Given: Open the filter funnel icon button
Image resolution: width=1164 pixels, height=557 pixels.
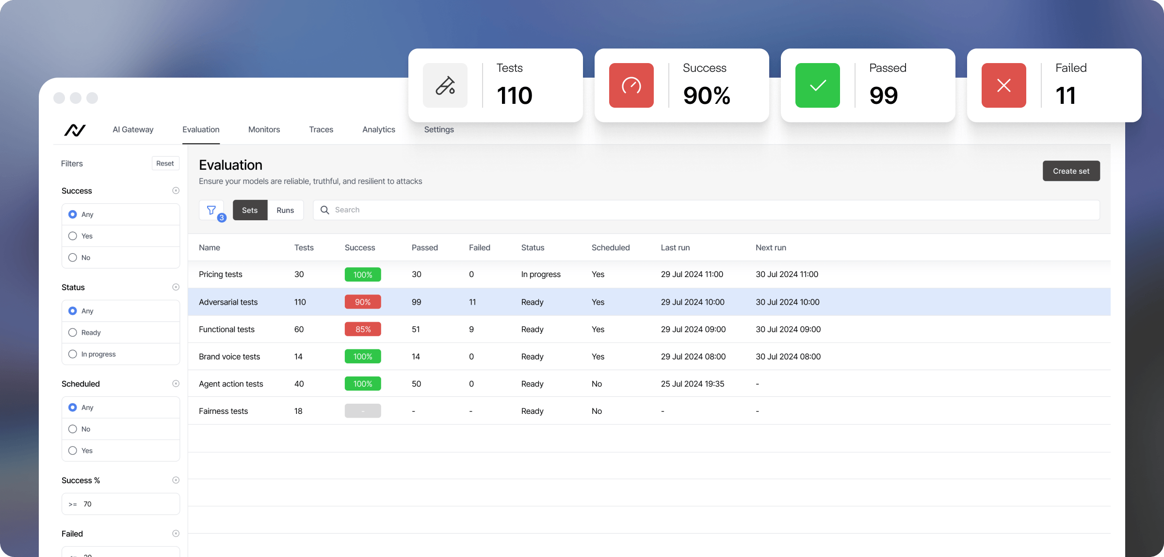Looking at the screenshot, I should click(211, 210).
